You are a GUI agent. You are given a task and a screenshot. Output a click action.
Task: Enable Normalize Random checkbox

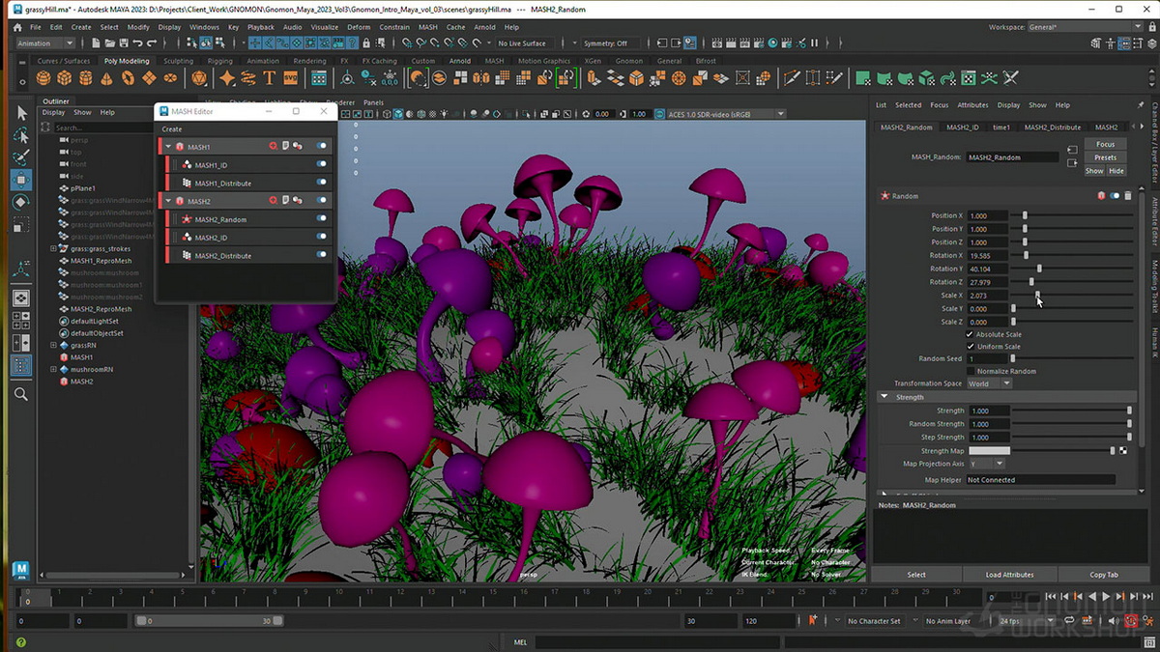coord(971,371)
